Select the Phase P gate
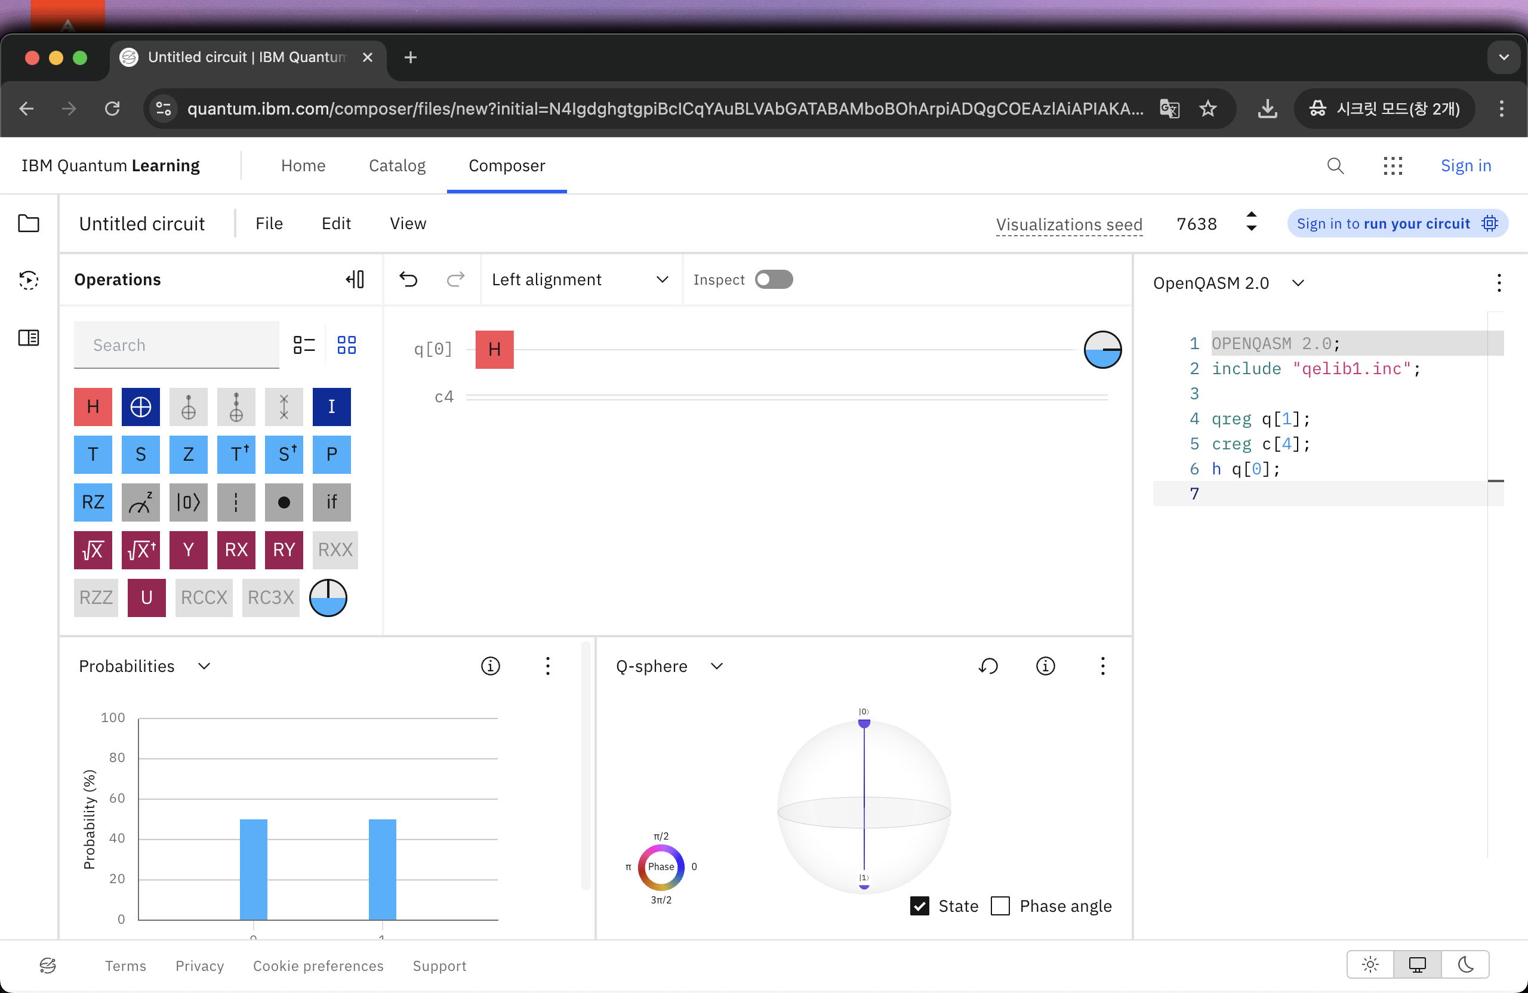Image resolution: width=1528 pixels, height=993 pixels. click(x=331, y=455)
